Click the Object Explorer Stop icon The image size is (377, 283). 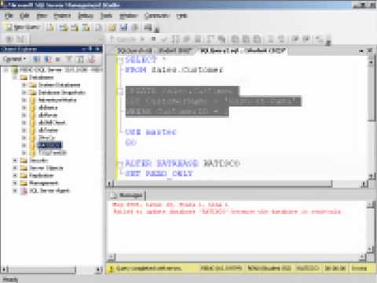(58, 60)
